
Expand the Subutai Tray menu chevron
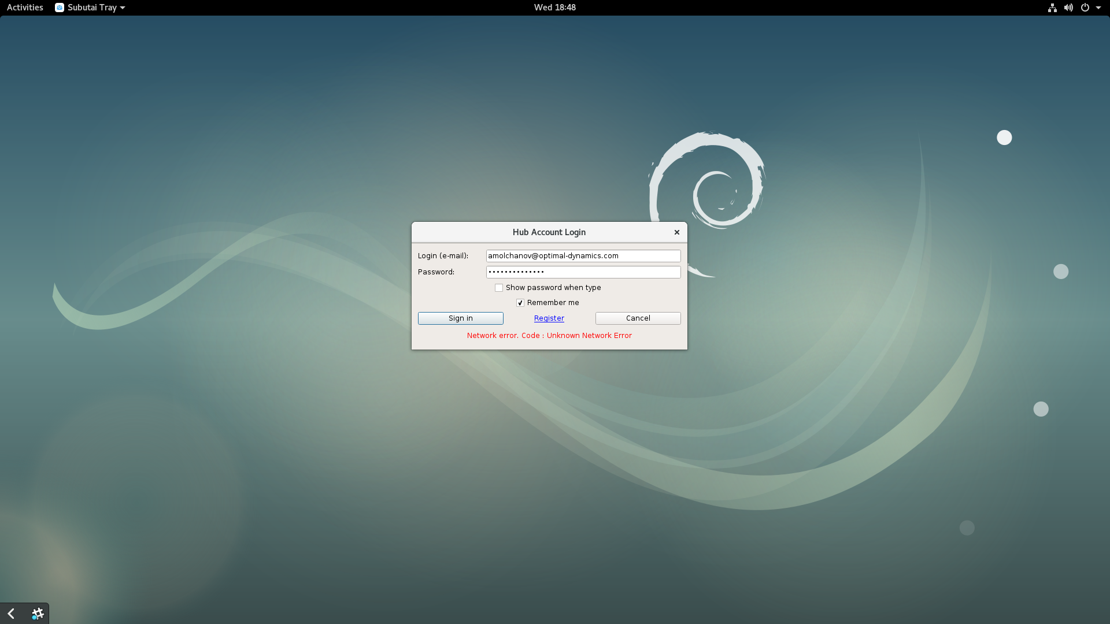[x=121, y=8]
